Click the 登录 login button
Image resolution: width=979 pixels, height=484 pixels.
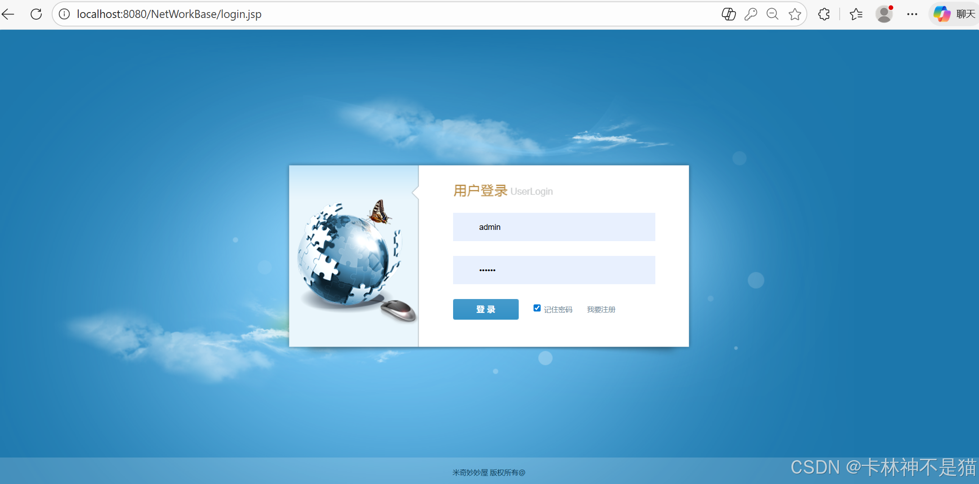coord(485,309)
